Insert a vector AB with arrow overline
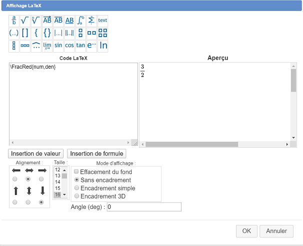 pos(47,21)
